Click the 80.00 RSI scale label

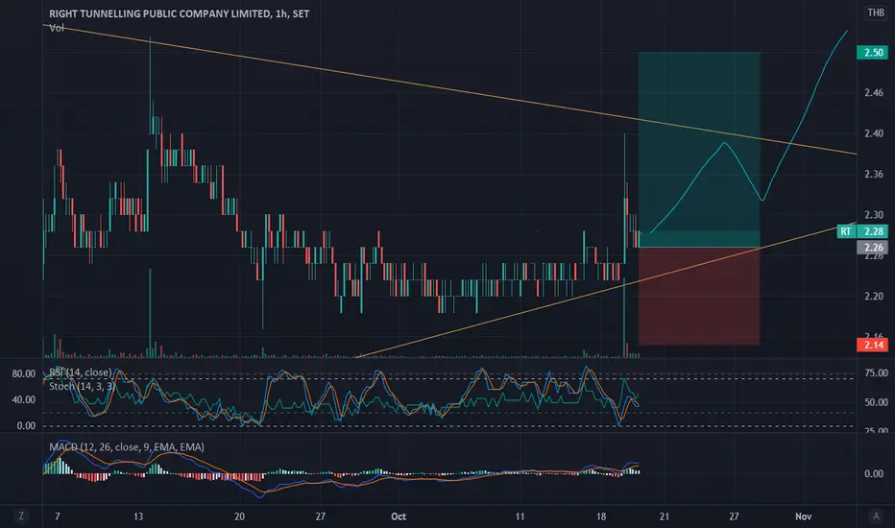pyautogui.click(x=24, y=373)
